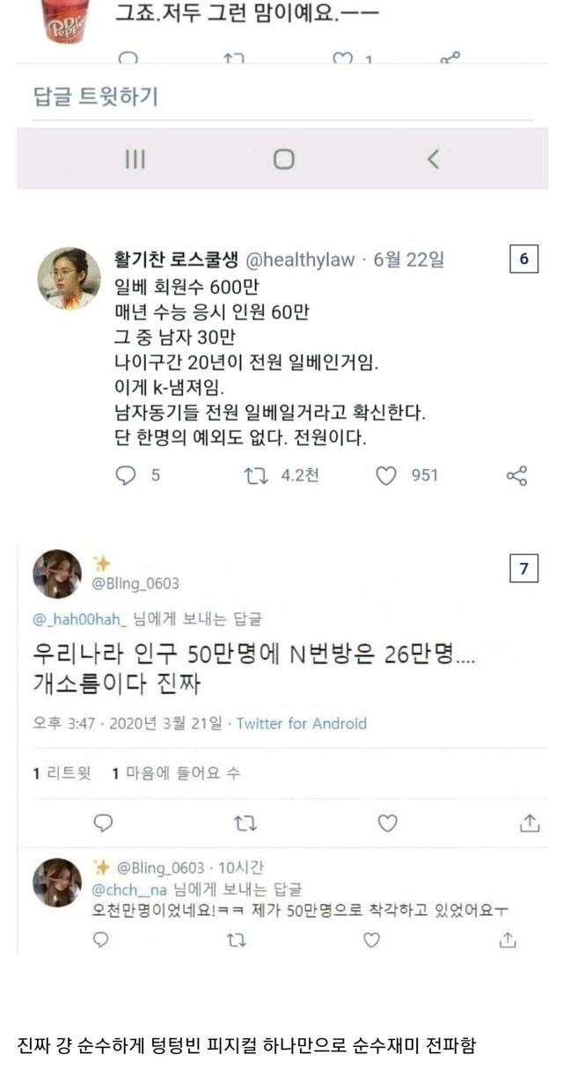Click the Twitter for Android source link
This screenshot has height=1083, width=563.
pyautogui.click(x=301, y=724)
